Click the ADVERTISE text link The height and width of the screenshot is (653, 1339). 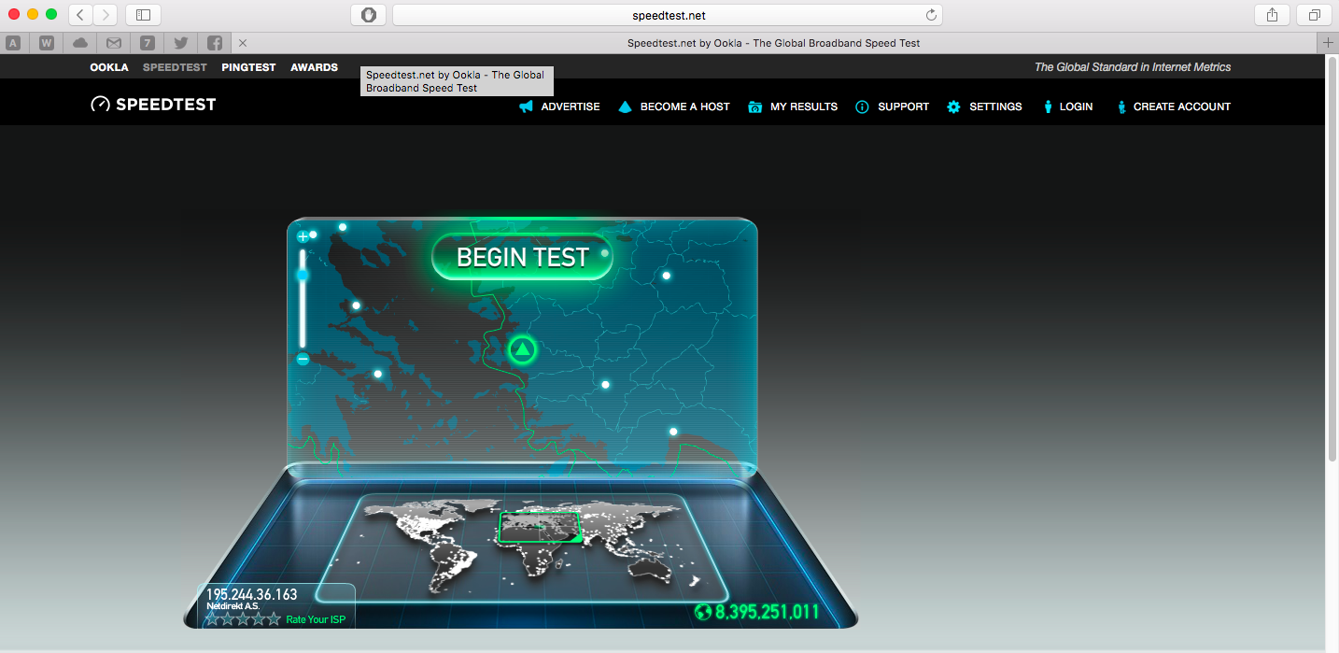click(571, 106)
